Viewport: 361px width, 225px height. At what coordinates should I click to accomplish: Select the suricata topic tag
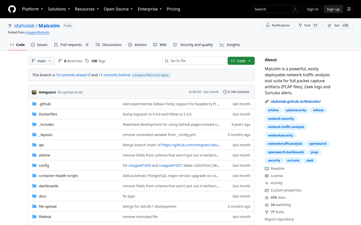pos(293,160)
